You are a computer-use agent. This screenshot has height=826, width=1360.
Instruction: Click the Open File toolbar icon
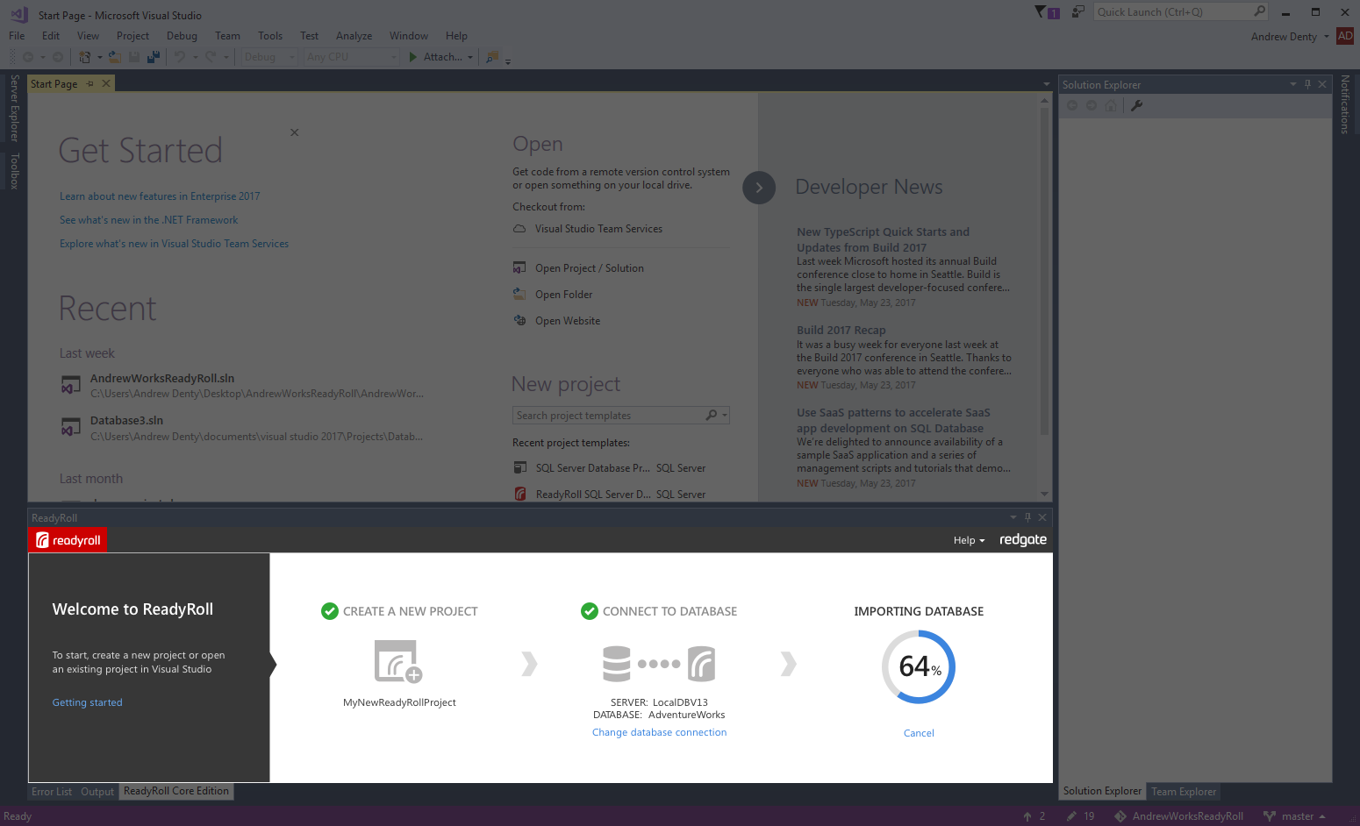click(x=115, y=57)
